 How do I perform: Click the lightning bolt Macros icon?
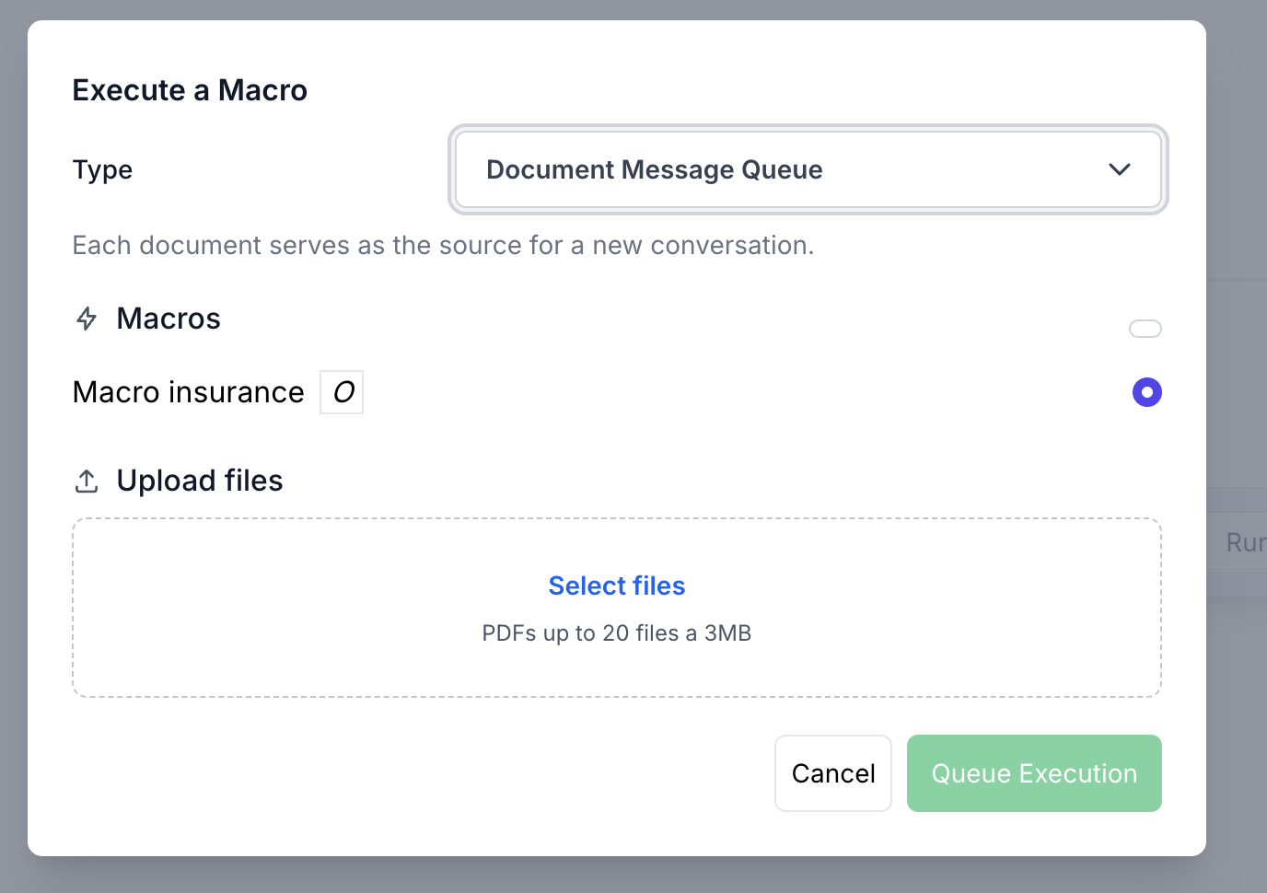tap(87, 319)
